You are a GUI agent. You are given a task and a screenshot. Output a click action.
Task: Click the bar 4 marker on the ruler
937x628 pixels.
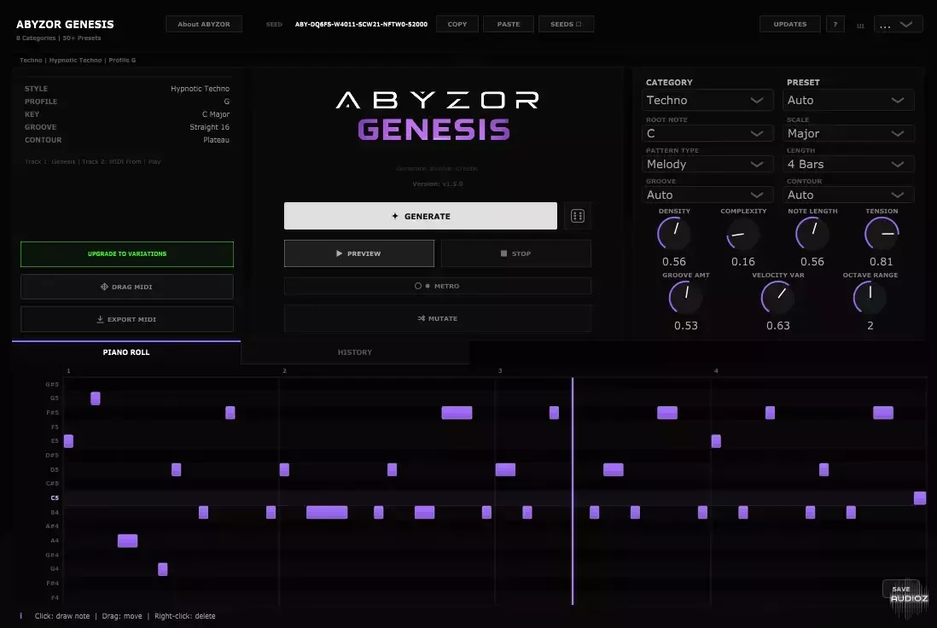[716, 371]
